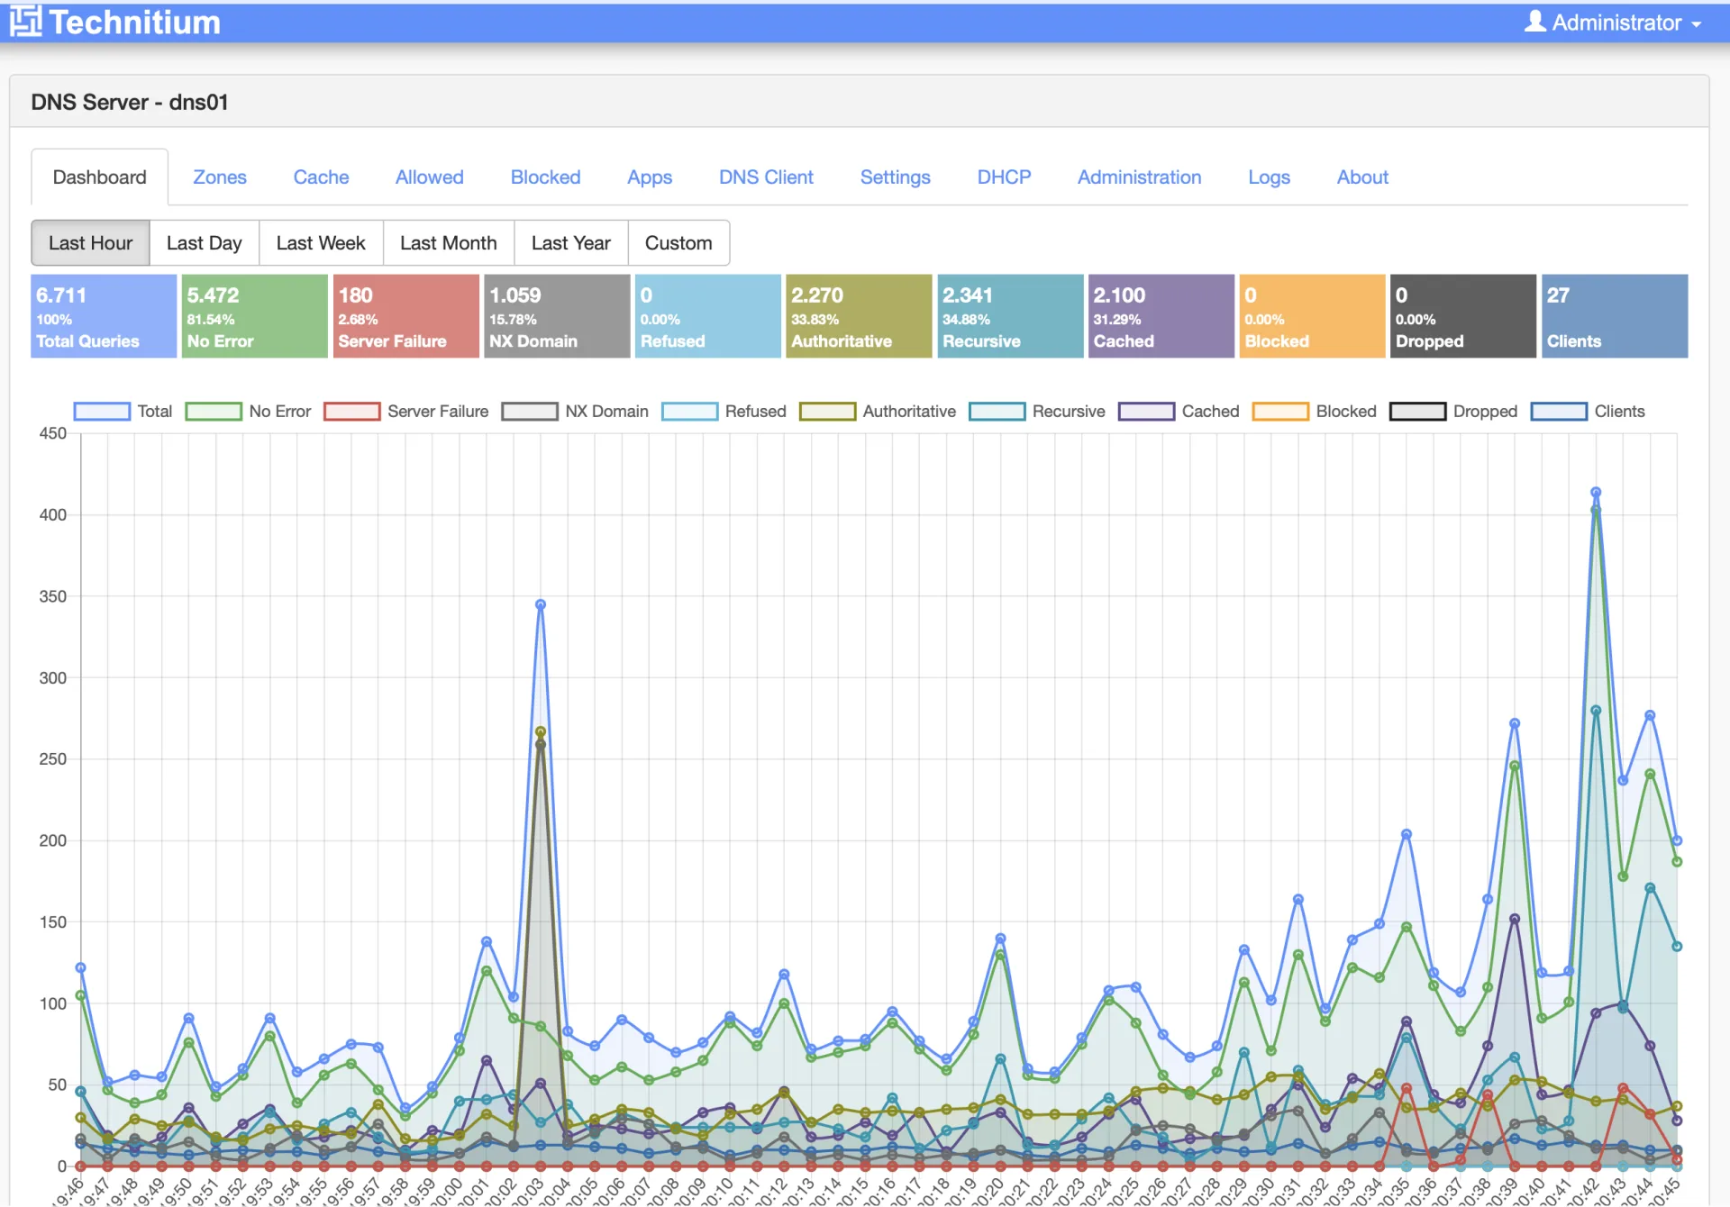
Task: Click the Blocked legend color box
Action: pos(1280,412)
